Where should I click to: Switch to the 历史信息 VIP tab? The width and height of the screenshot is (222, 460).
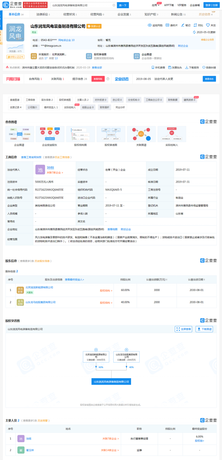click(x=206, y=14)
